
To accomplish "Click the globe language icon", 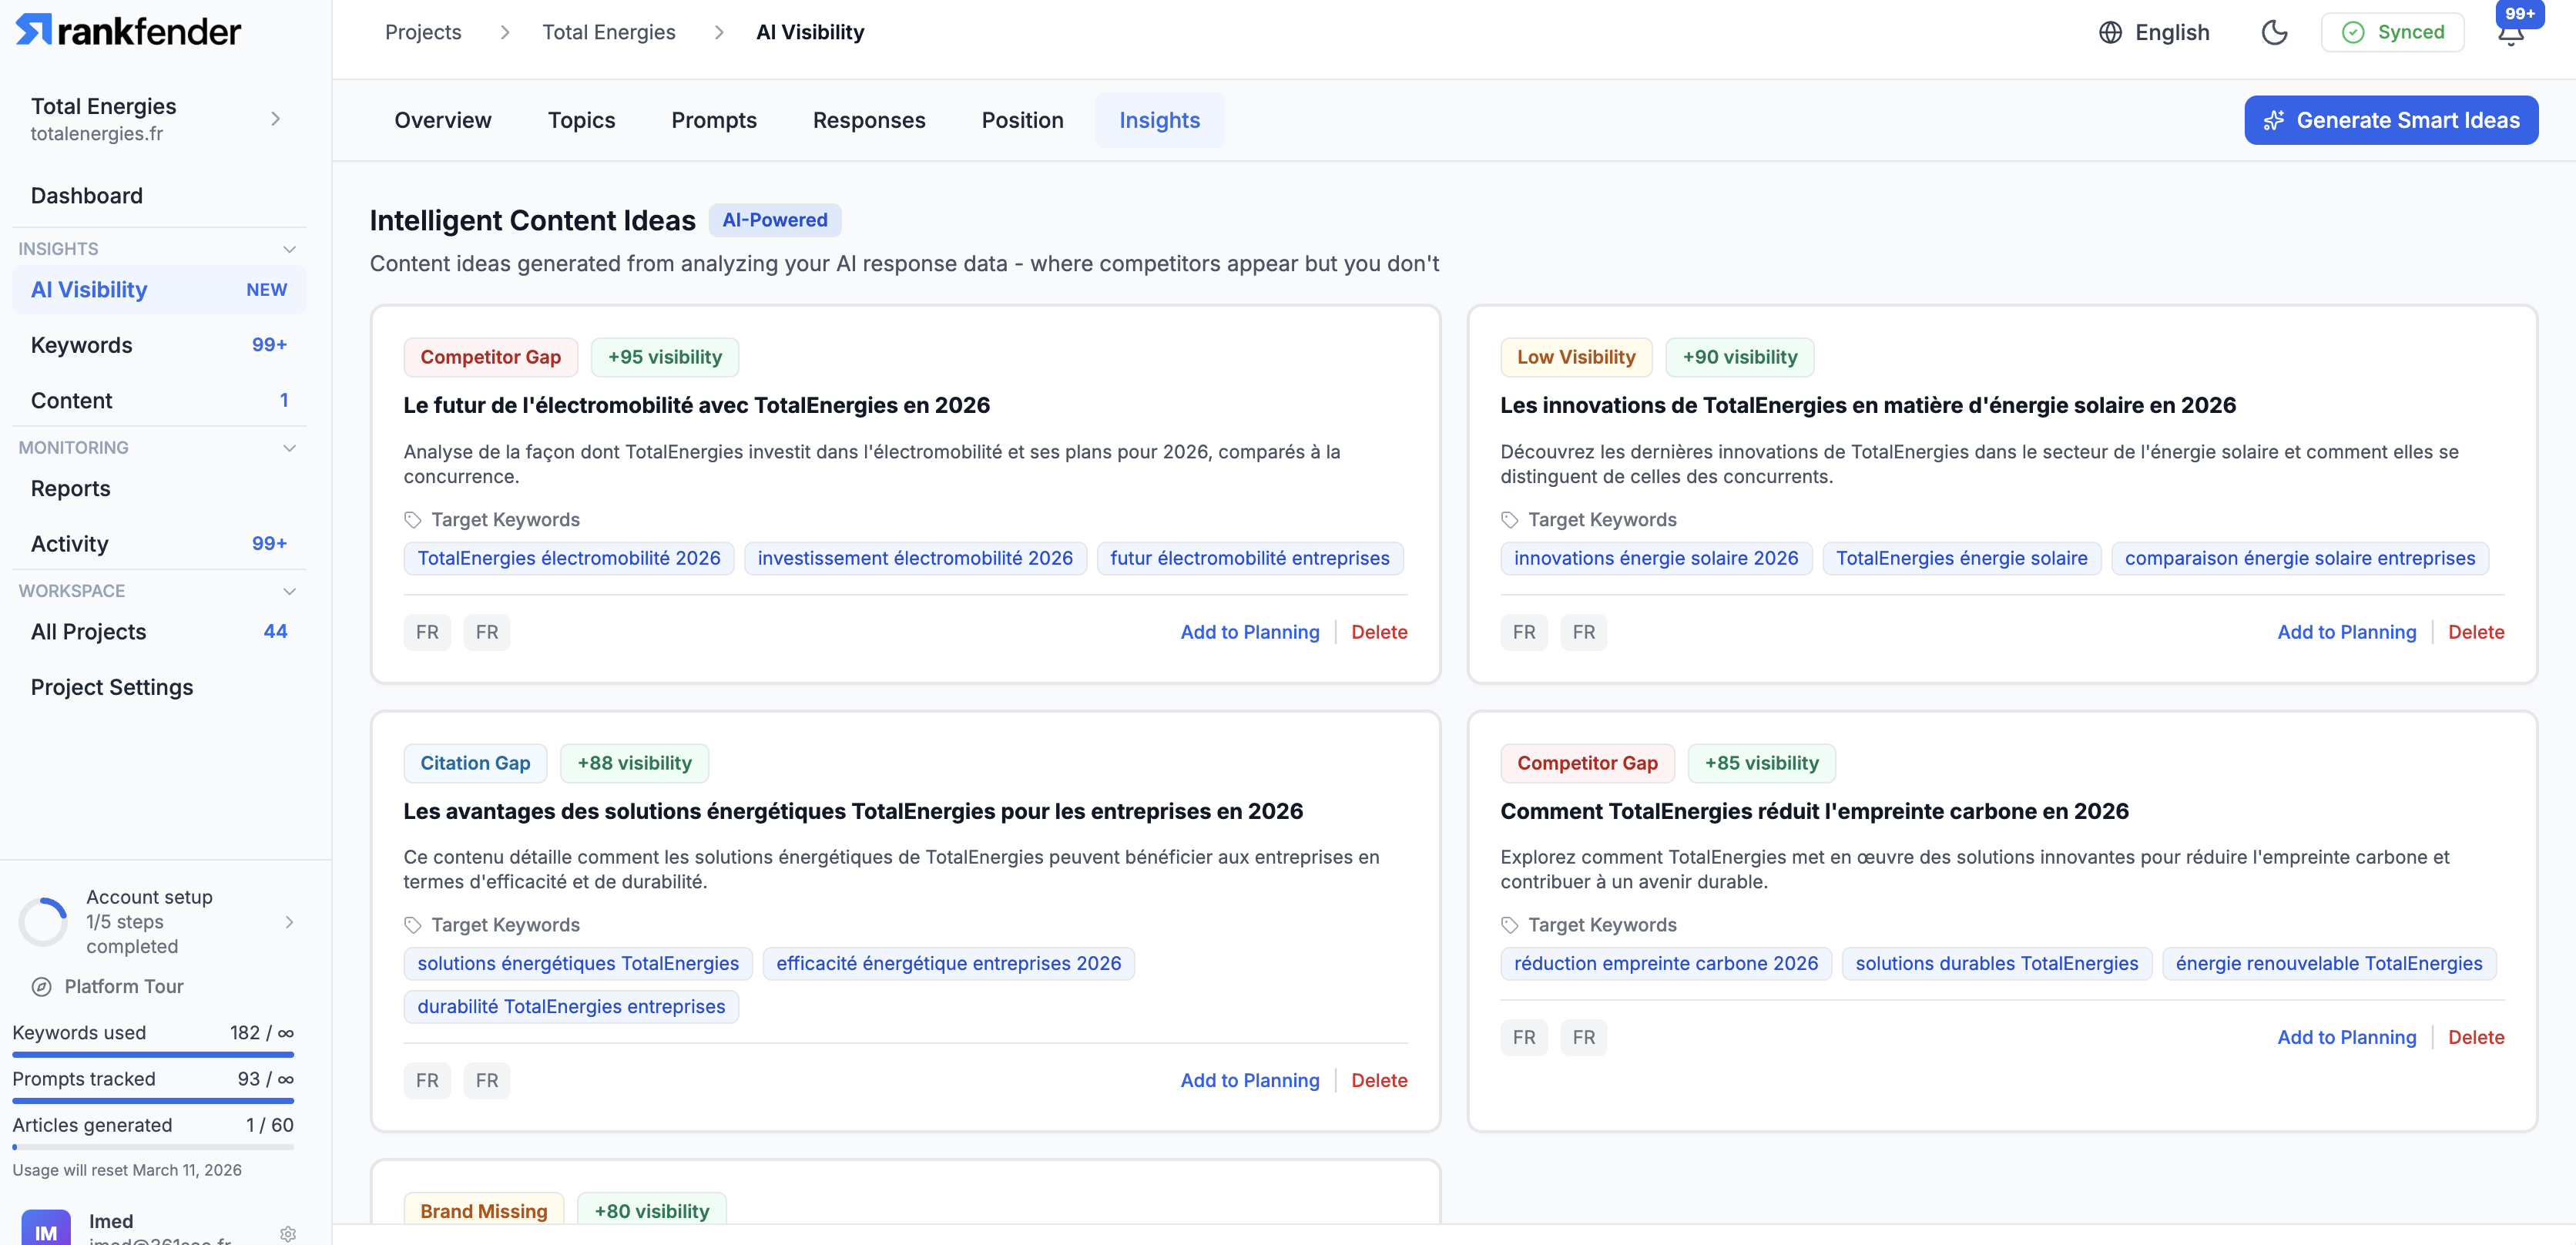I will pyautogui.click(x=2110, y=32).
